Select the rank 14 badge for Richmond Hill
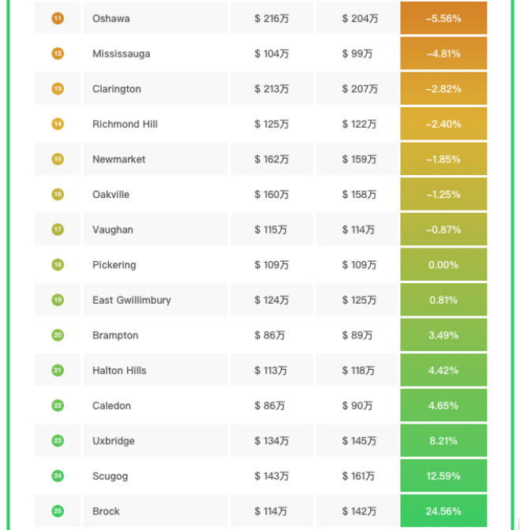Viewport: 520px width, 530px height. click(58, 124)
